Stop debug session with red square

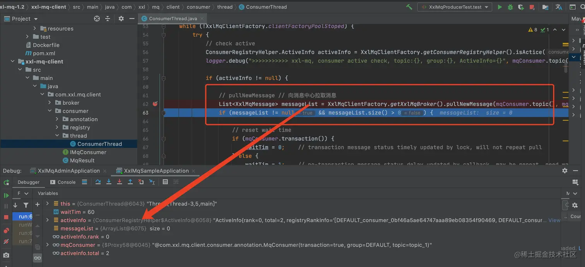coord(6,217)
